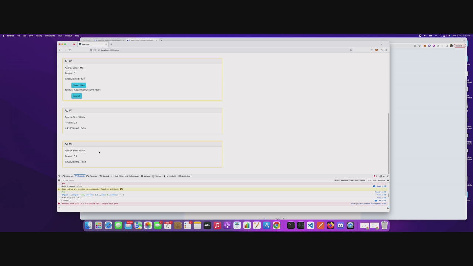Toggle the CSS console filter

pyautogui.click(x=370, y=180)
